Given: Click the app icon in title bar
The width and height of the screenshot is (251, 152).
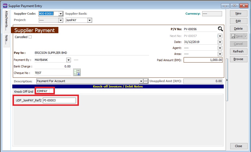Looking at the screenshot, I should [x=5, y=6].
